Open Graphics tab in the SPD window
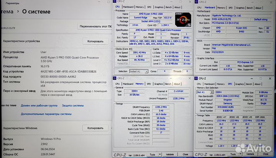This screenshot has width=276, height=158. 240,84
